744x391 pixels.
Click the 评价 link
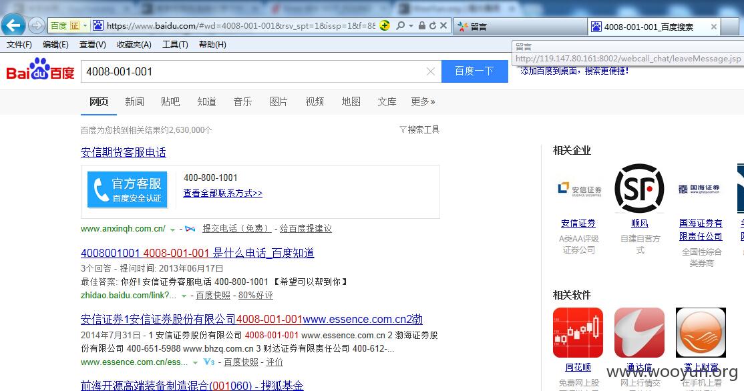pos(274,362)
